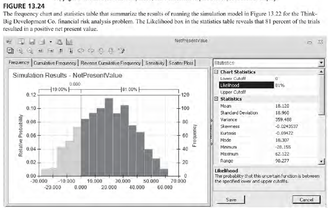Viewport: 331px width, 208px height.
Task: Click the vertical down-arrow icon
Action: (71, 51)
